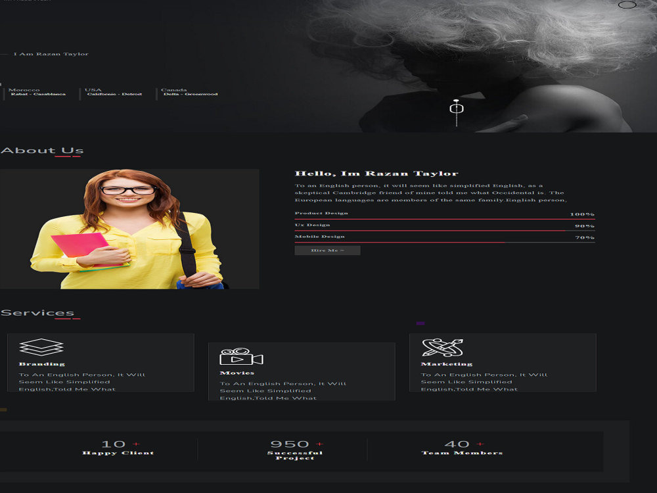Image resolution: width=657 pixels, height=493 pixels.
Task: Click the Mobile Design skill label
Action: (x=320, y=237)
